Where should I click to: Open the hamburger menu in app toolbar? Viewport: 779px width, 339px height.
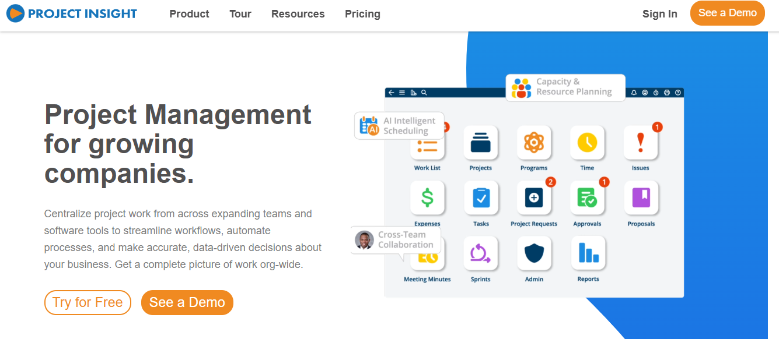coord(402,93)
